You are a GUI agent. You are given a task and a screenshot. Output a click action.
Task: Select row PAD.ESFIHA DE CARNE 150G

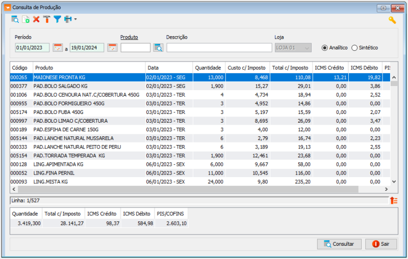[200, 129]
